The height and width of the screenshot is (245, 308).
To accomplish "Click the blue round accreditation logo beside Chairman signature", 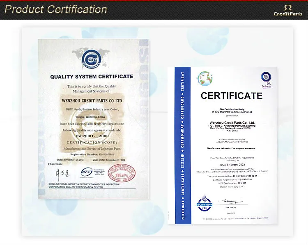I will (87, 172).
